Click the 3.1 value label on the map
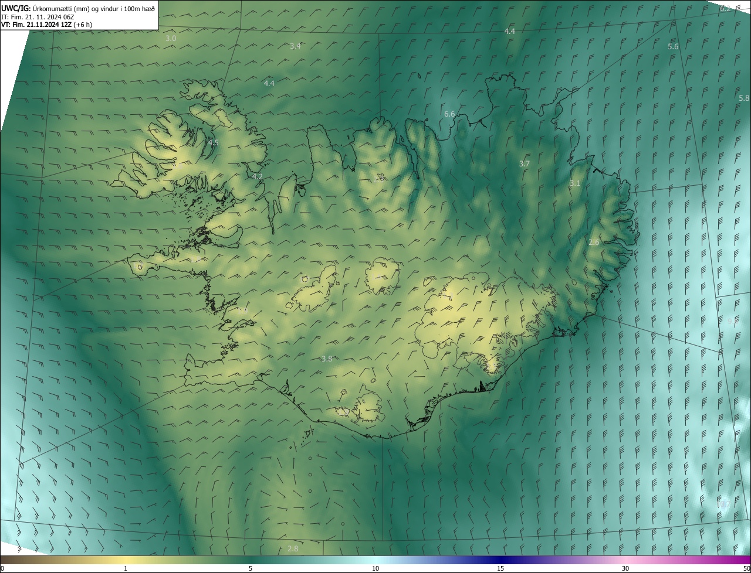The image size is (751, 573). [x=575, y=183]
